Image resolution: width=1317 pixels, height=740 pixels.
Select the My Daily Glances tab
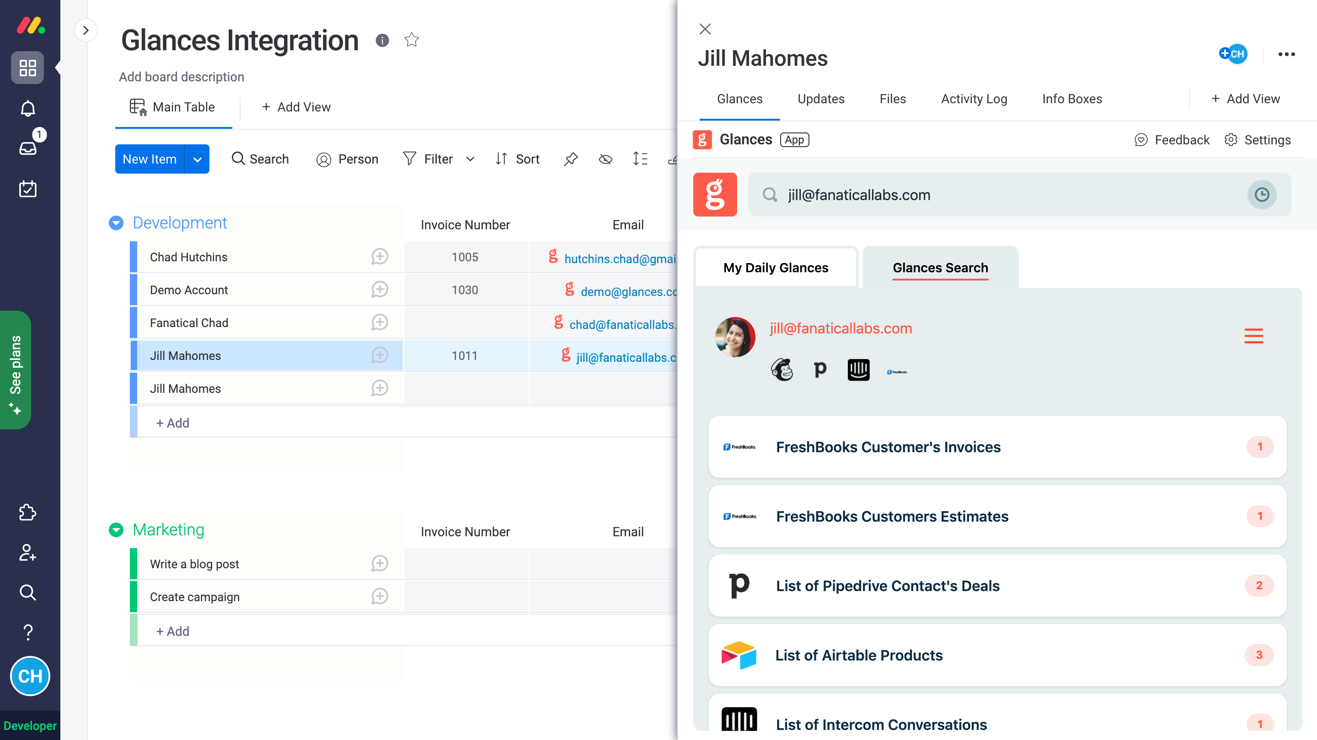pos(776,268)
